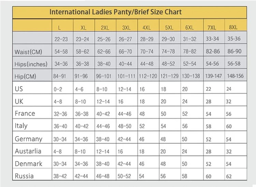Select the 'Denmark' row label
The height and width of the screenshot is (187, 256).
(29, 163)
